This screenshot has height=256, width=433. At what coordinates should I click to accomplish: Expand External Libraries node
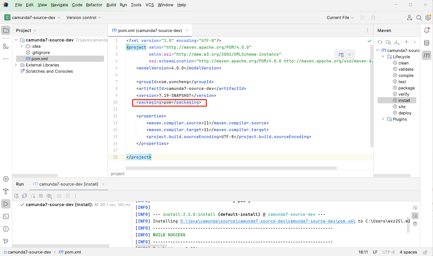(16, 65)
